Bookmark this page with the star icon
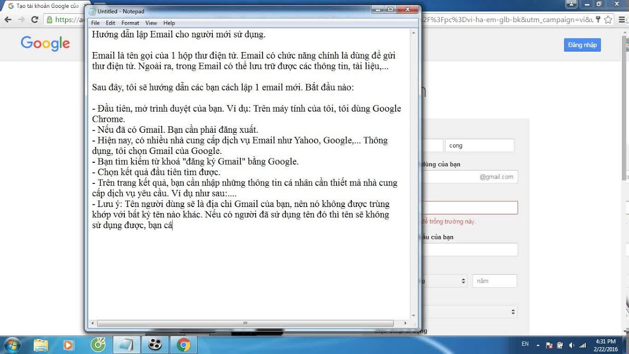 [x=608, y=20]
